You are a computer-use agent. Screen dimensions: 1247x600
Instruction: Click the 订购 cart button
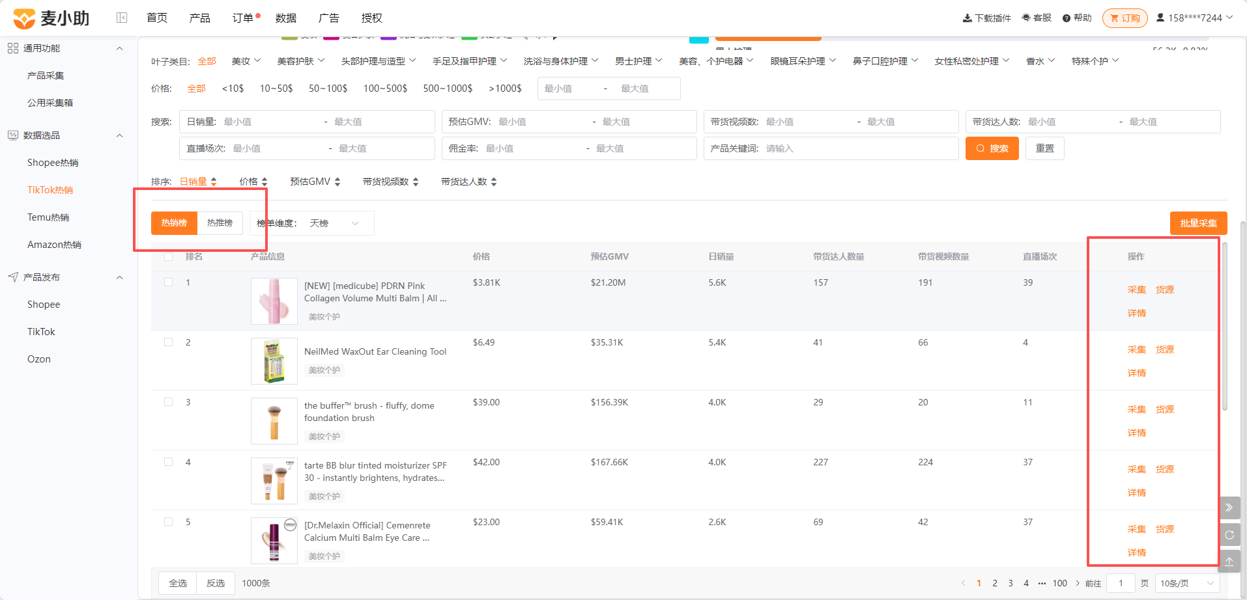coord(1125,18)
